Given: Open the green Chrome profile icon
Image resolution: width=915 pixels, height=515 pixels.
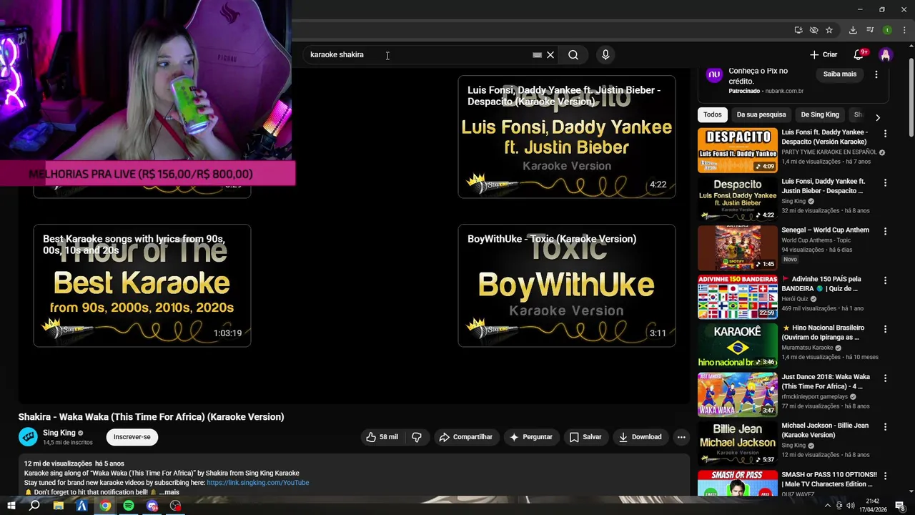Looking at the screenshot, I should tap(887, 30).
